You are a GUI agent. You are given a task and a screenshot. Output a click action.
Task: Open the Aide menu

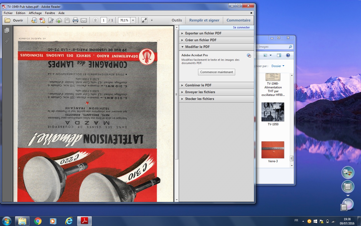pyautogui.click(x=61, y=13)
